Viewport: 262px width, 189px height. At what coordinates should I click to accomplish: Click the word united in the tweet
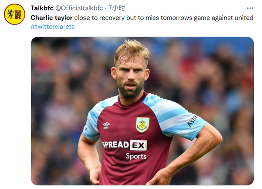pos(244,18)
